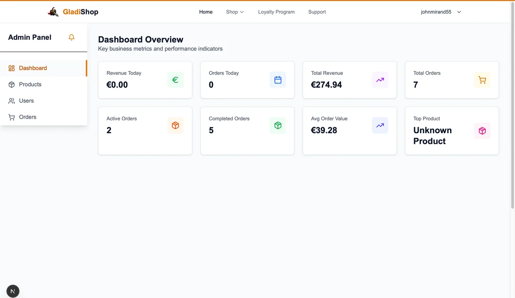The image size is (515, 298).
Task: Open the johnmirand55 account dropdown
Action: pyautogui.click(x=441, y=12)
